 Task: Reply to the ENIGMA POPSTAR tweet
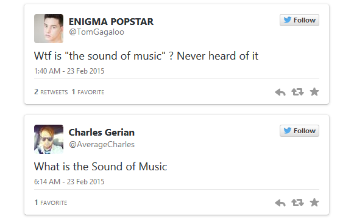click(280, 92)
